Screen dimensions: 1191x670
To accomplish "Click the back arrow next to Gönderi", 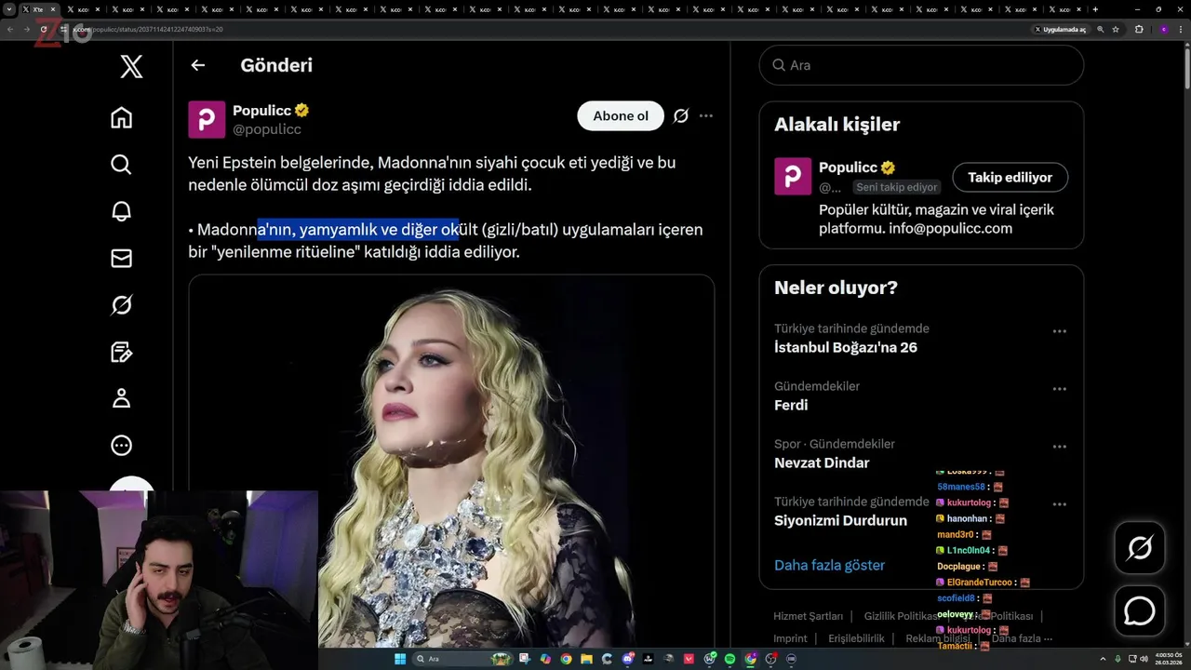I will [x=197, y=65].
